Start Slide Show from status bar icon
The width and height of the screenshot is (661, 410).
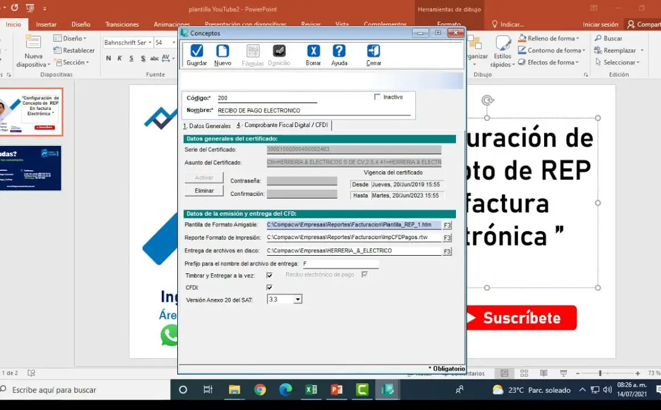pos(563,374)
